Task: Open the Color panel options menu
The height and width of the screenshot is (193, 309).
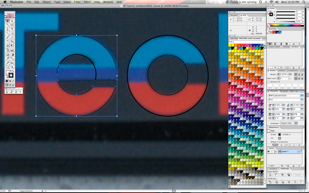Action: (x=303, y=8)
